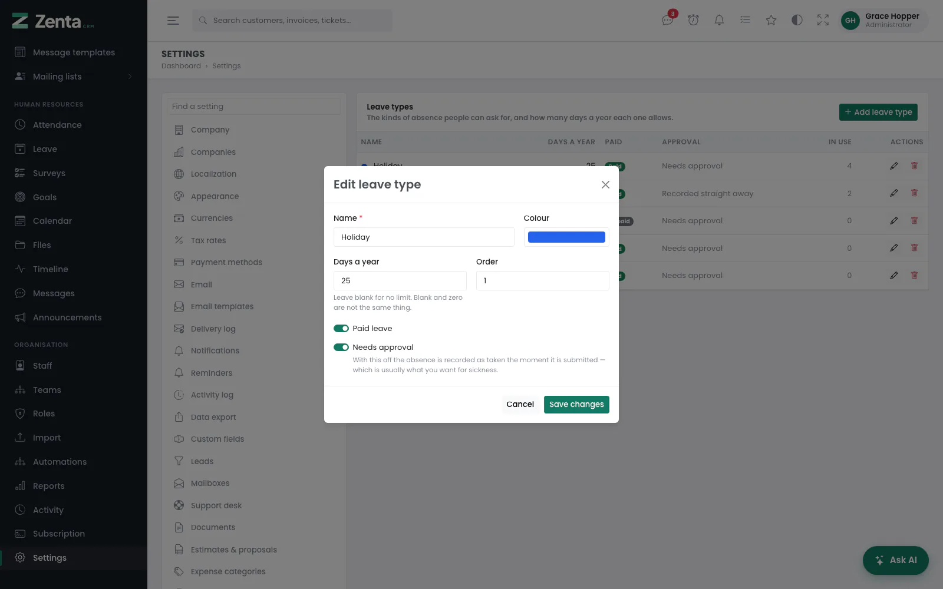Go to Reports in the sidebar
Screen dimensions: 943x589
[74, 486]
